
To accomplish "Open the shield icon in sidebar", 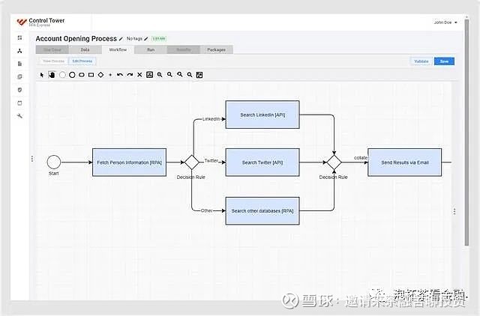I will click(x=20, y=90).
